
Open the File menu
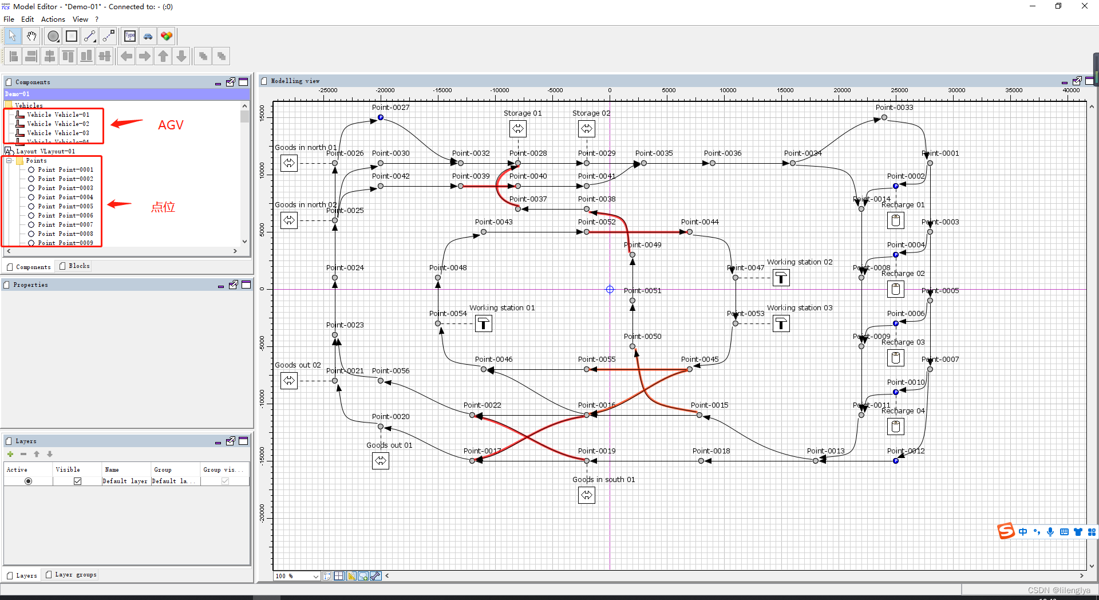coord(9,19)
